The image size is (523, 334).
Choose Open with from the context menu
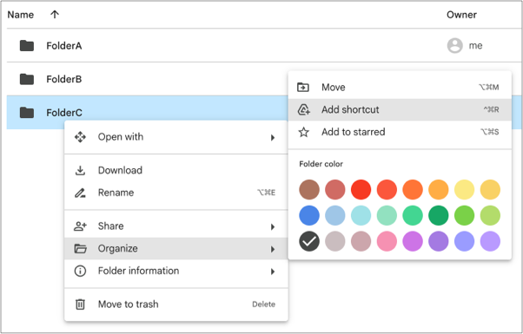(x=176, y=137)
